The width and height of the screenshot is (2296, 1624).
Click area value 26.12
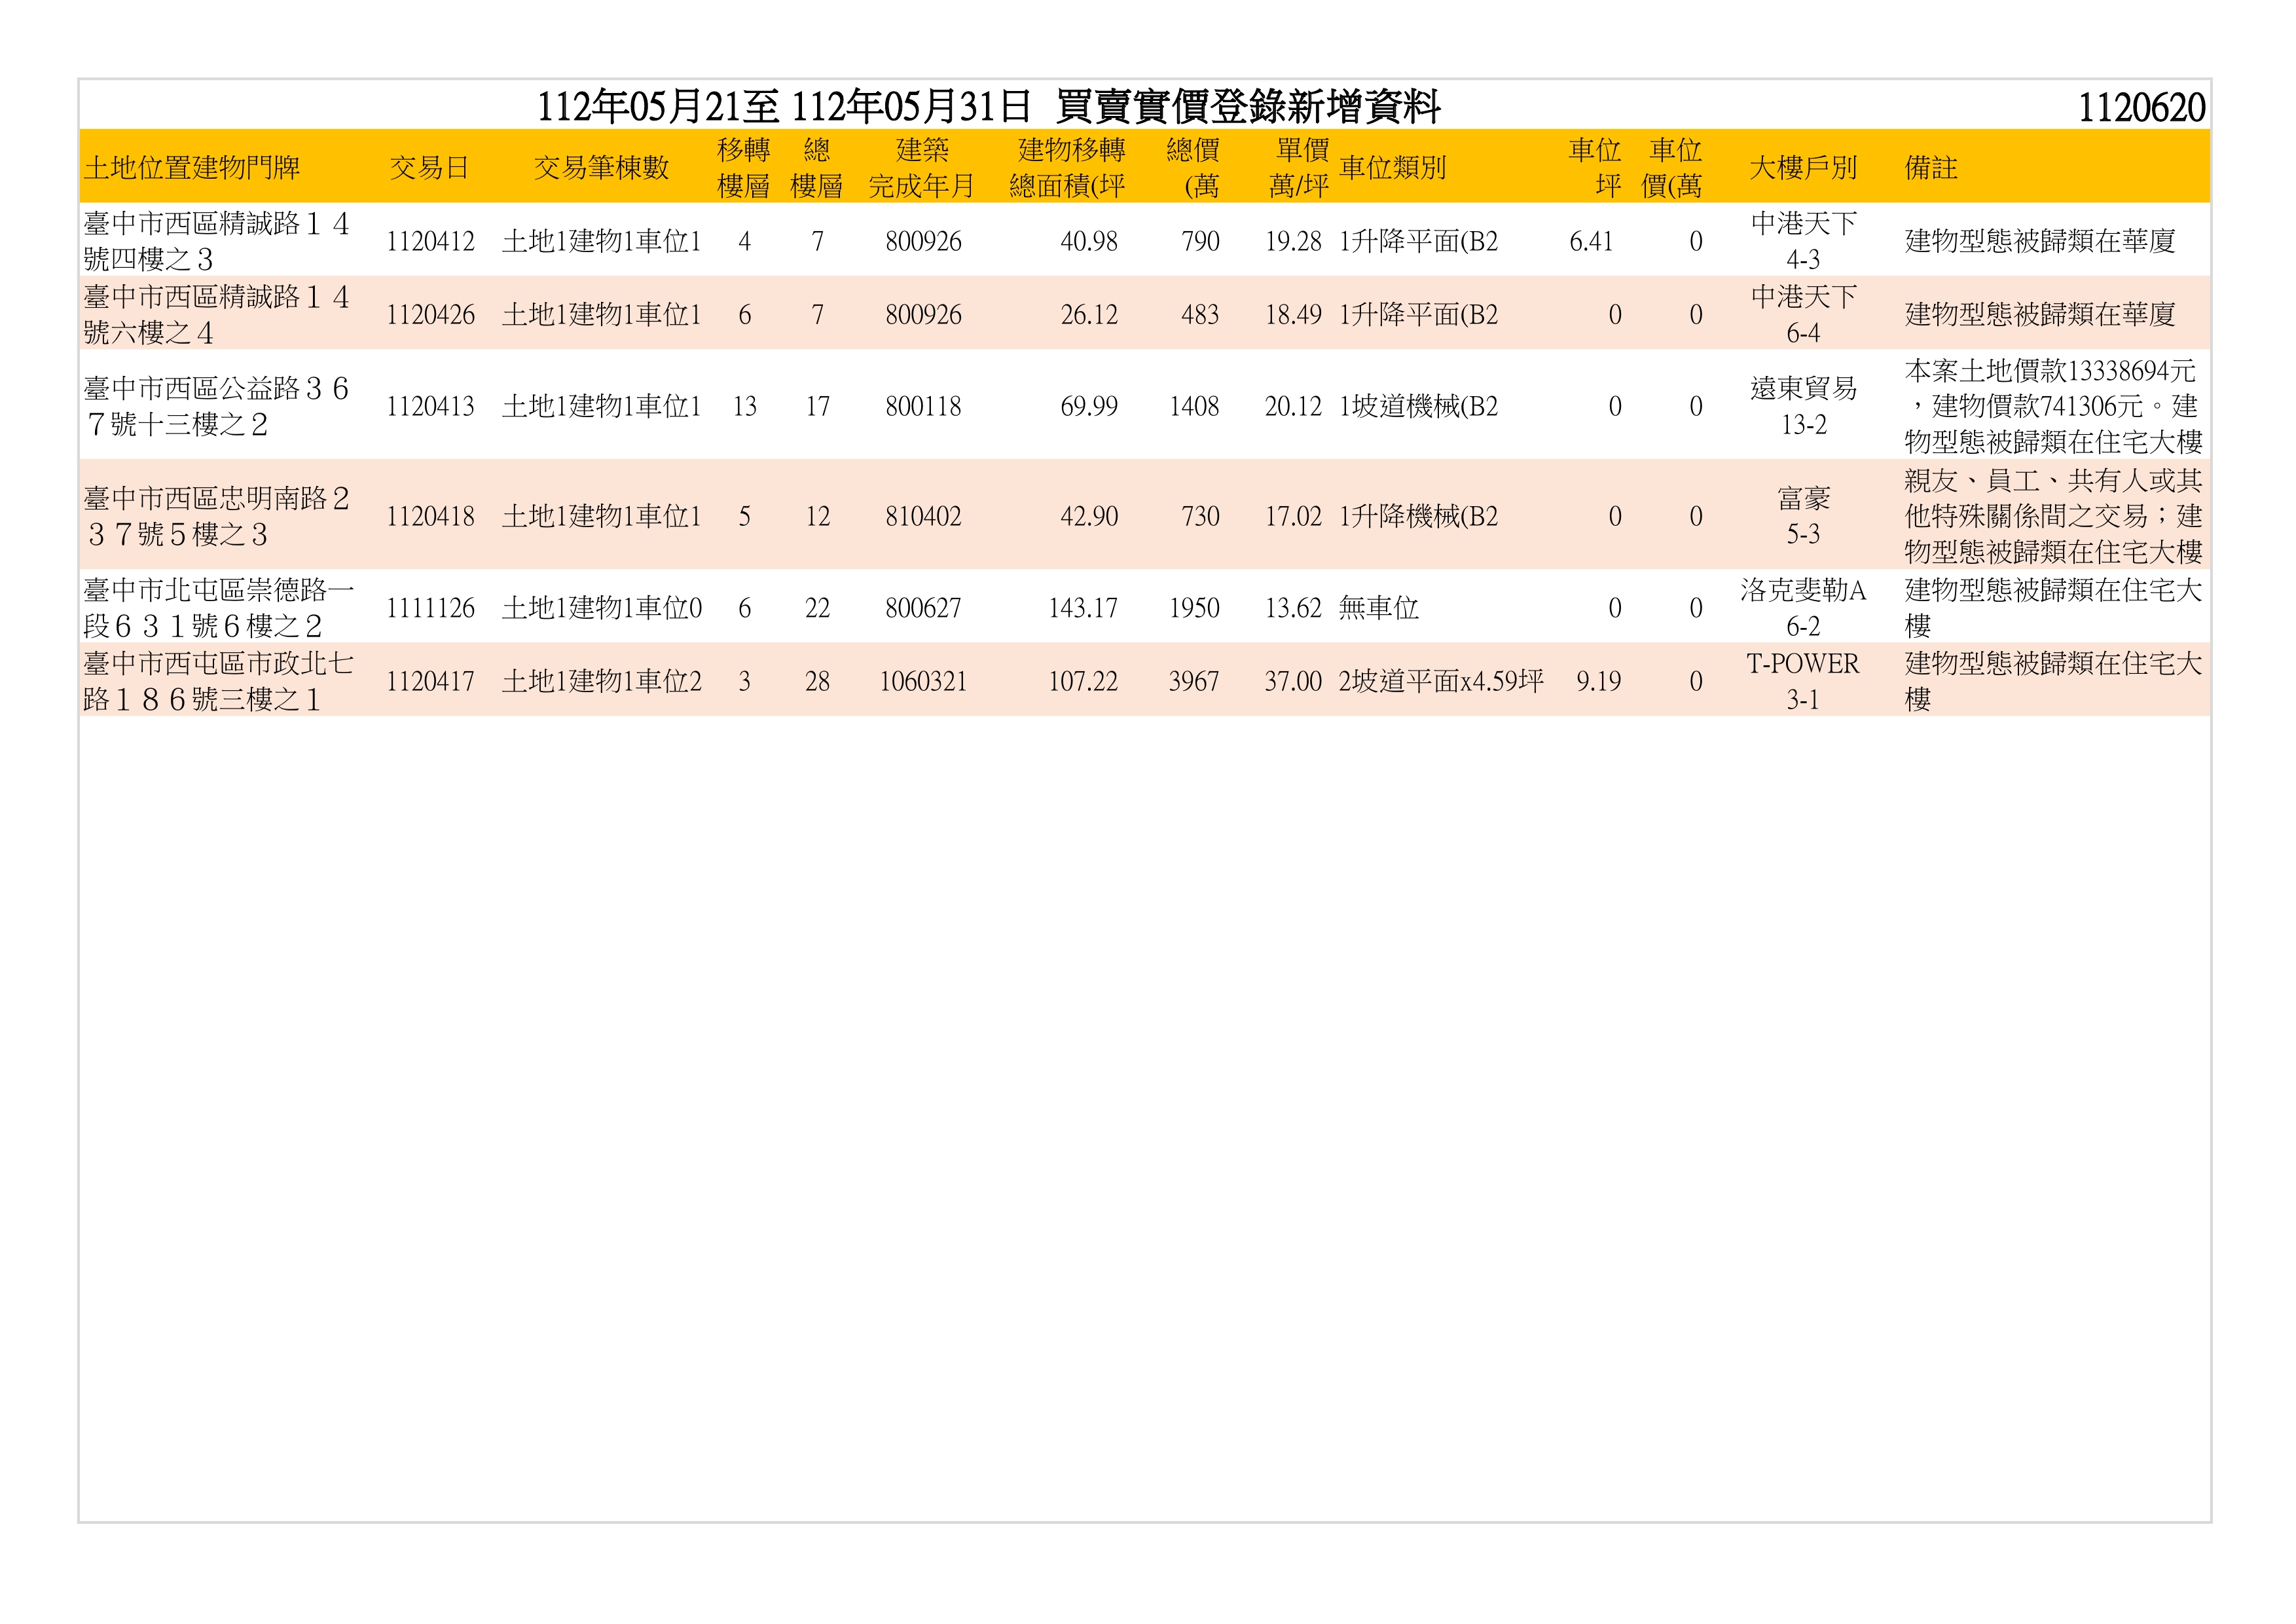pyautogui.click(x=1089, y=315)
